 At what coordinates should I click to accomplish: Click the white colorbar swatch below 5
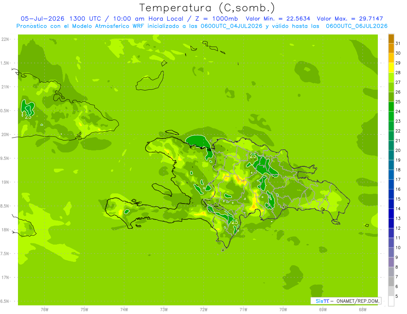click(391, 301)
